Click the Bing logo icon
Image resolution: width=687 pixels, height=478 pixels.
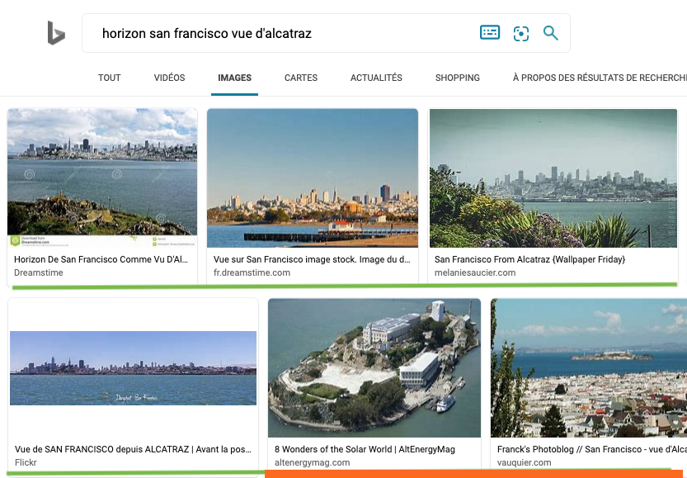click(56, 33)
